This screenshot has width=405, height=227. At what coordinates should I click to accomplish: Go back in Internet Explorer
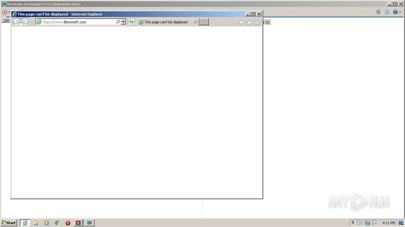(16, 22)
